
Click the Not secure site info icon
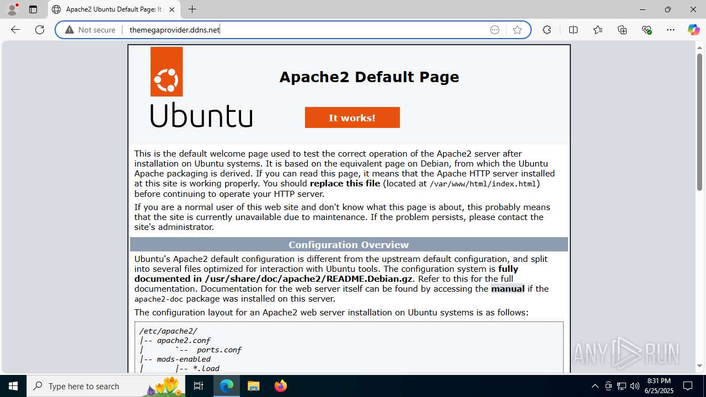point(90,30)
